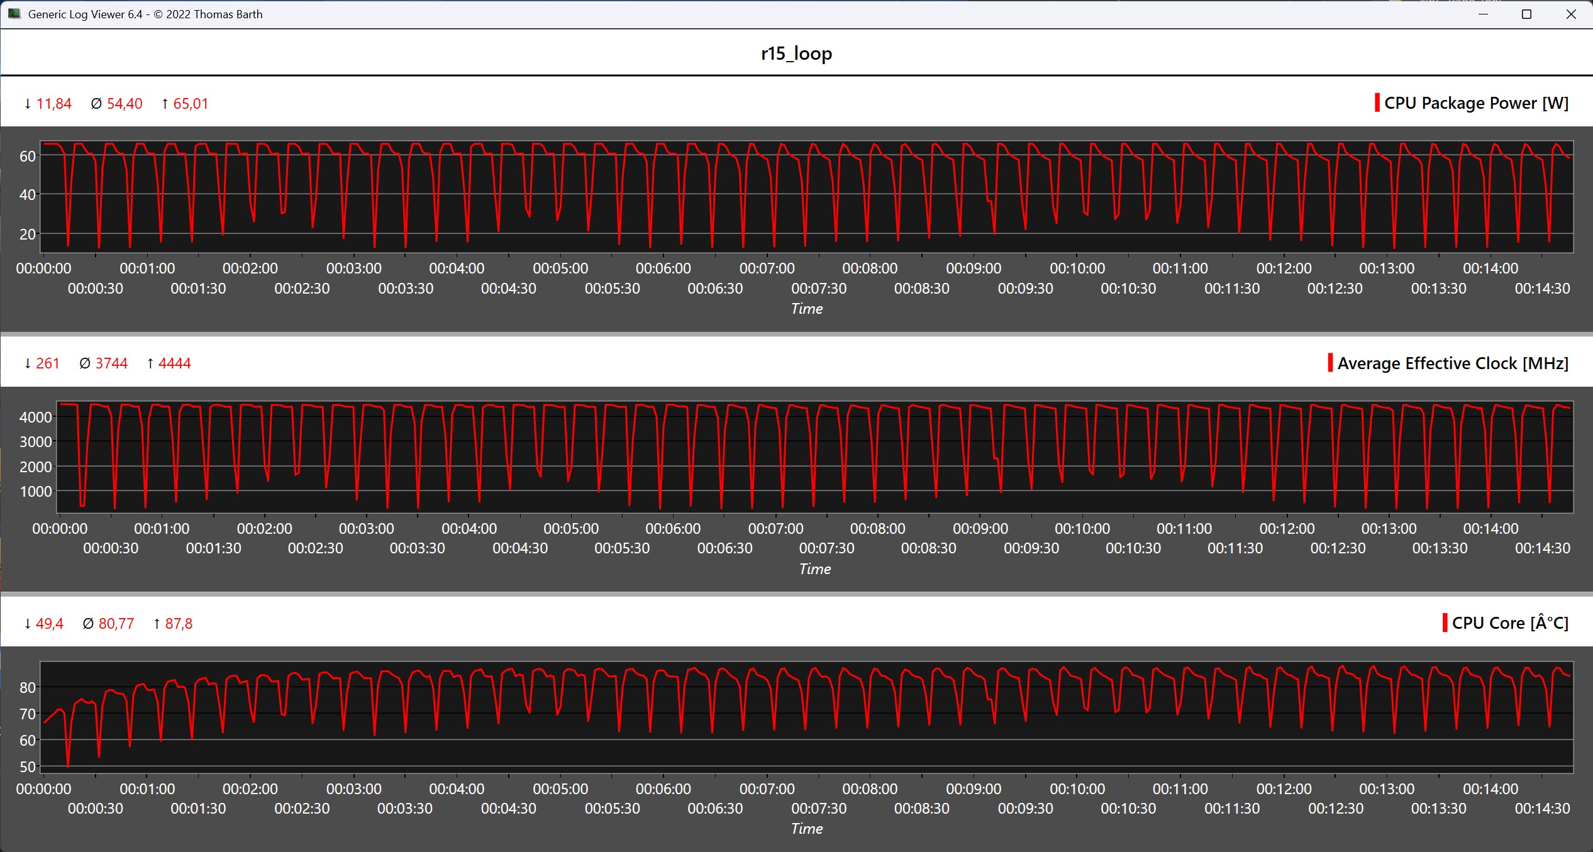Click the average power value 54,40
The width and height of the screenshot is (1593, 852).
125,104
